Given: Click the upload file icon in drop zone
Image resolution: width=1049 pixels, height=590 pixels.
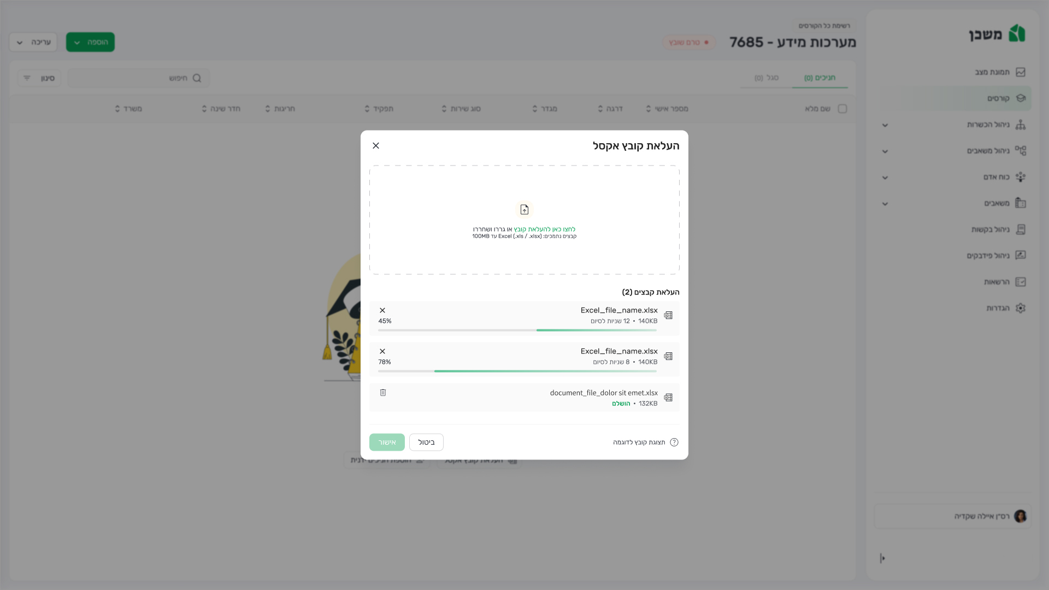Looking at the screenshot, I should (524, 210).
